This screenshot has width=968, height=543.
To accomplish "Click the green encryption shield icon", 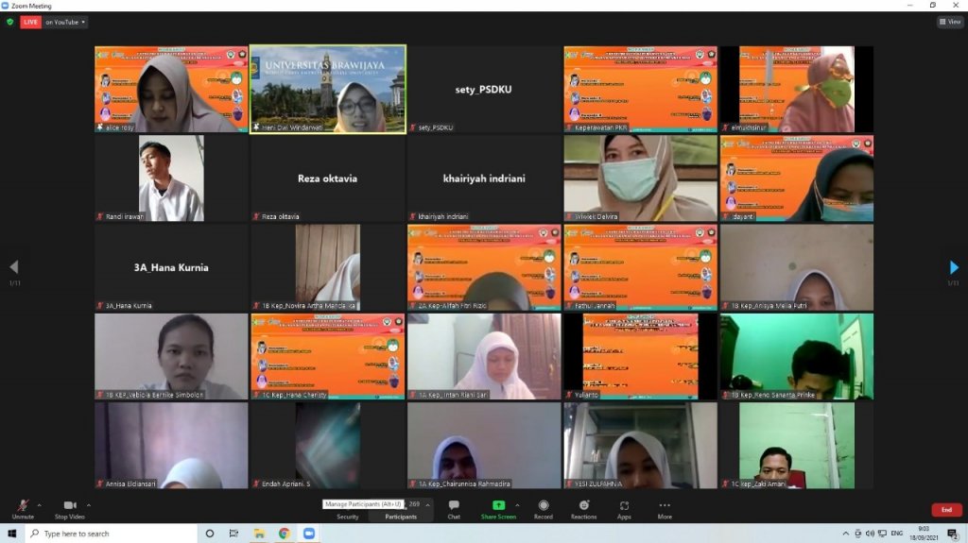I will pyautogui.click(x=10, y=22).
